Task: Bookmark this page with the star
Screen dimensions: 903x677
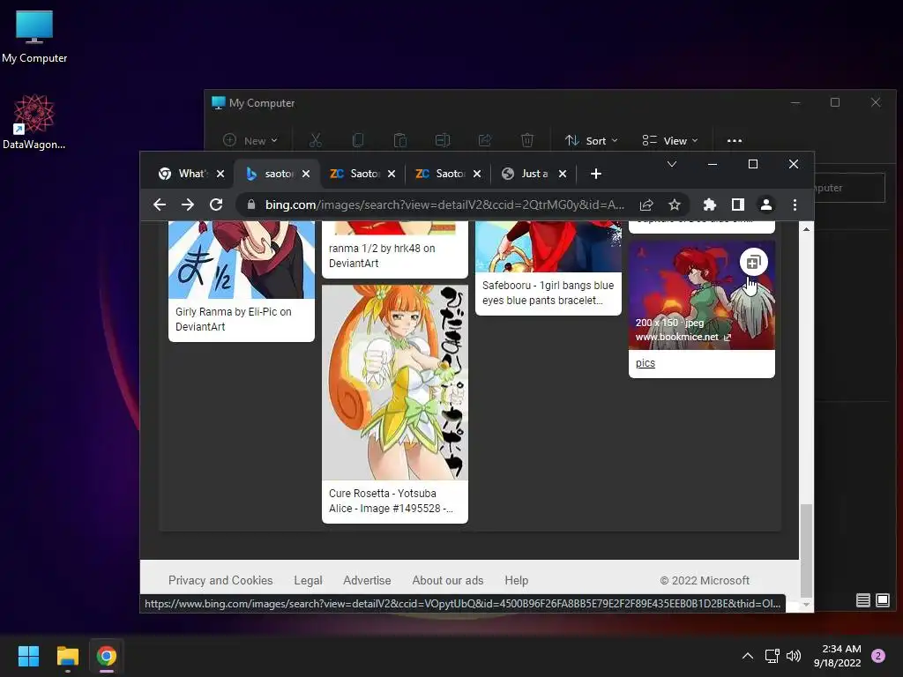Action: 675,205
